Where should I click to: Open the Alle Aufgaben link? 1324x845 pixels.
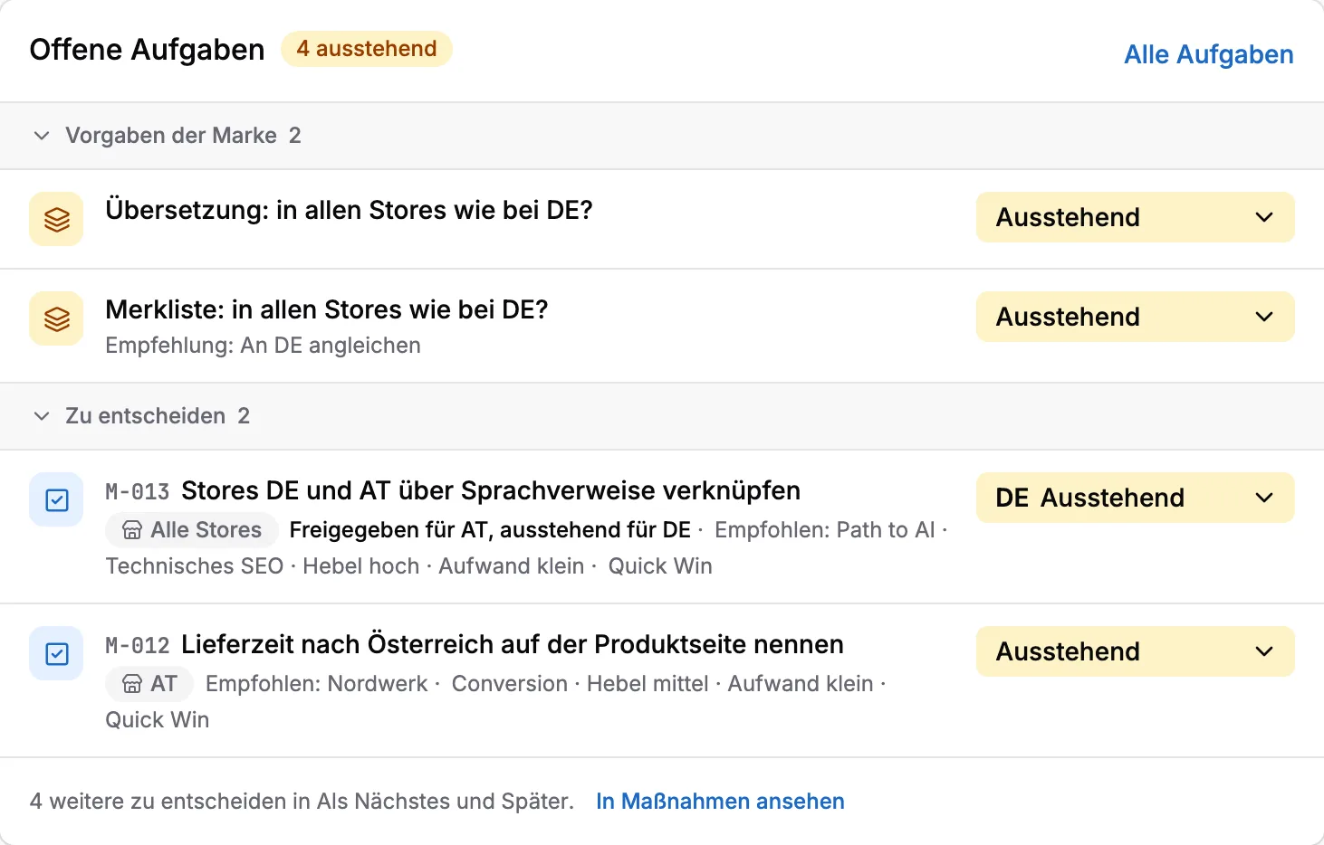tap(1208, 54)
